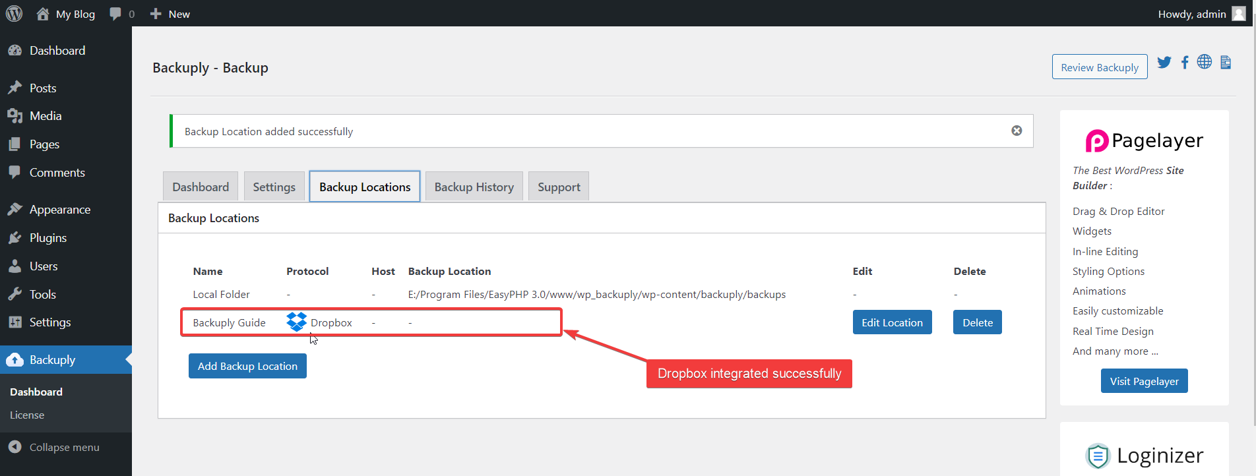Click the admin avatar in top bar
The height and width of the screenshot is (476, 1256).
pos(1238,14)
